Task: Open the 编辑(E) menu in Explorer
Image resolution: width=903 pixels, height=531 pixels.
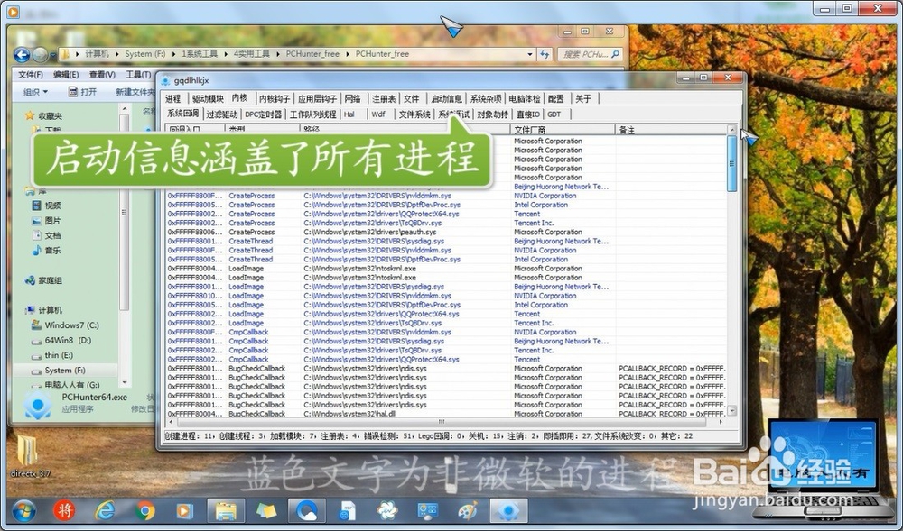Action: (x=66, y=75)
